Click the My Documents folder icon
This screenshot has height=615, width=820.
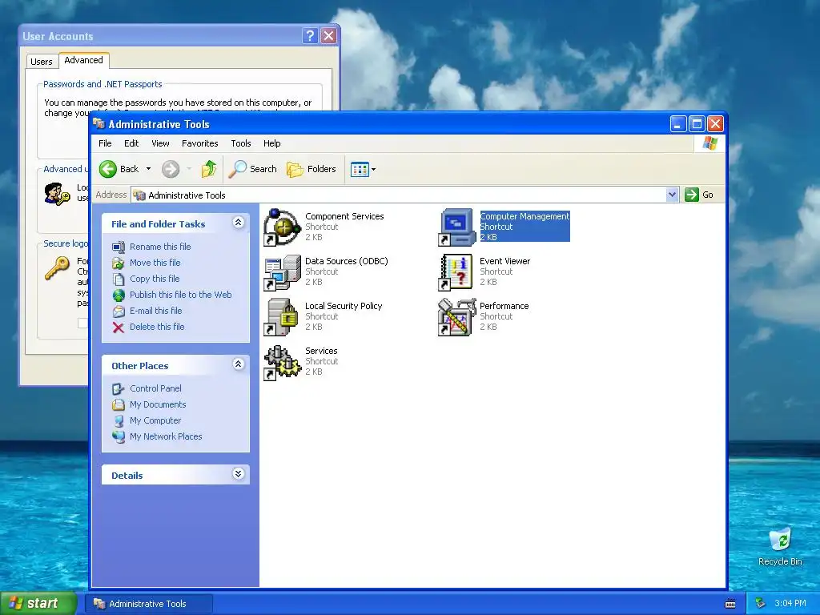point(119,404)
